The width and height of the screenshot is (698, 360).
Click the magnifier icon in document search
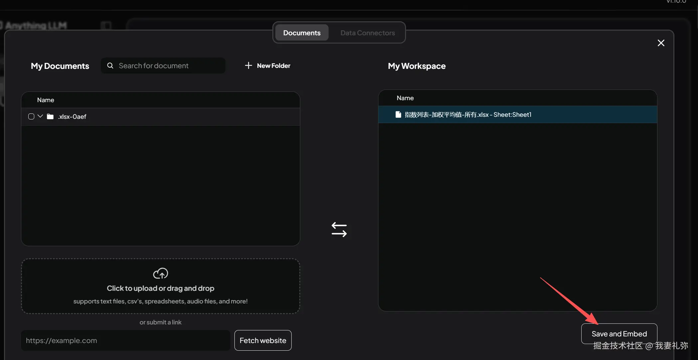(x=110, y=66)
